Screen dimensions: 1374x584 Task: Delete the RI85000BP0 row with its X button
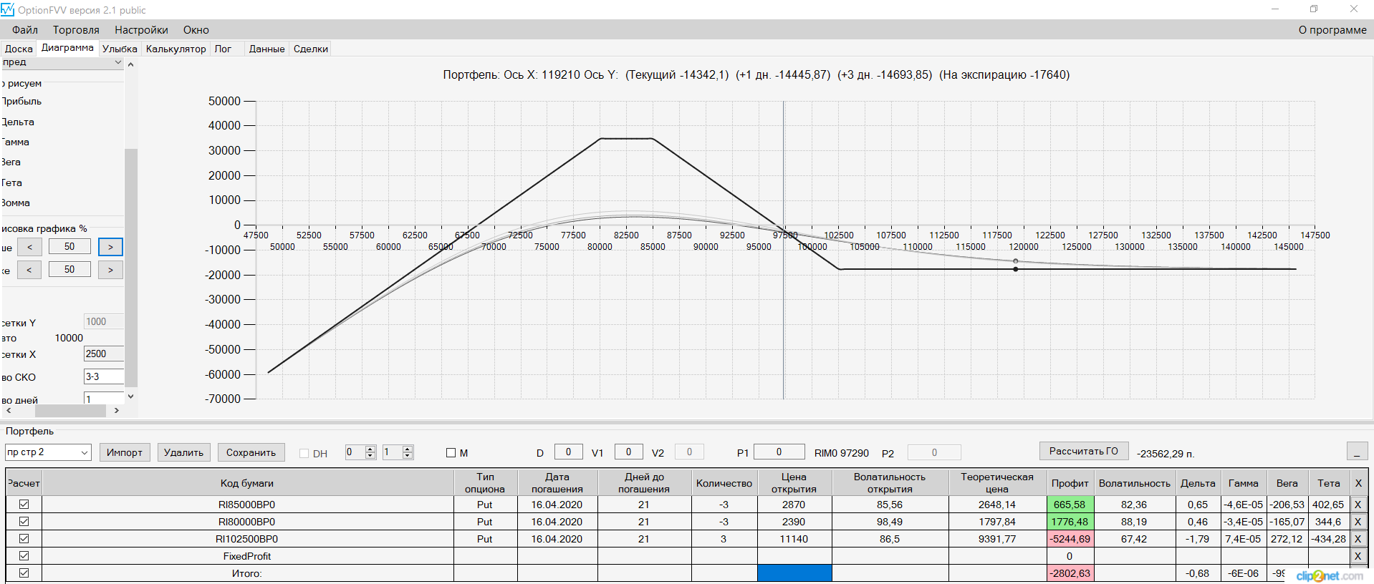click(x=1358, y=505)
